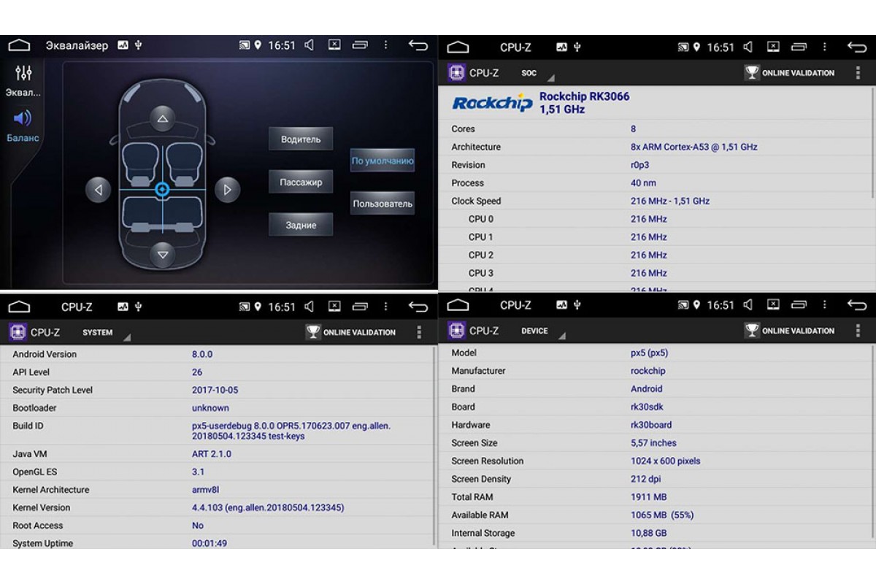Tap the CPU-Z chip logo on SOC toolbar
876x584 pixels.
click(x=456, y=73)
